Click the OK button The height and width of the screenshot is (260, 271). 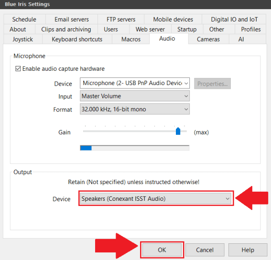coord(162,250)
